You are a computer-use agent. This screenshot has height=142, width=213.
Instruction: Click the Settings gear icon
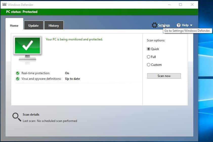click(x=154, y=25)
